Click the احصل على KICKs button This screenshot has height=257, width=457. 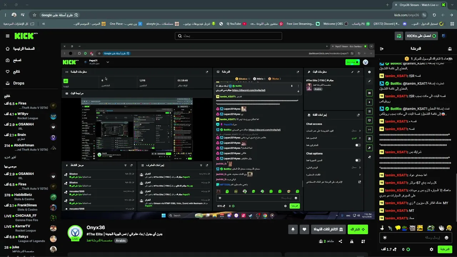point(421,36)
